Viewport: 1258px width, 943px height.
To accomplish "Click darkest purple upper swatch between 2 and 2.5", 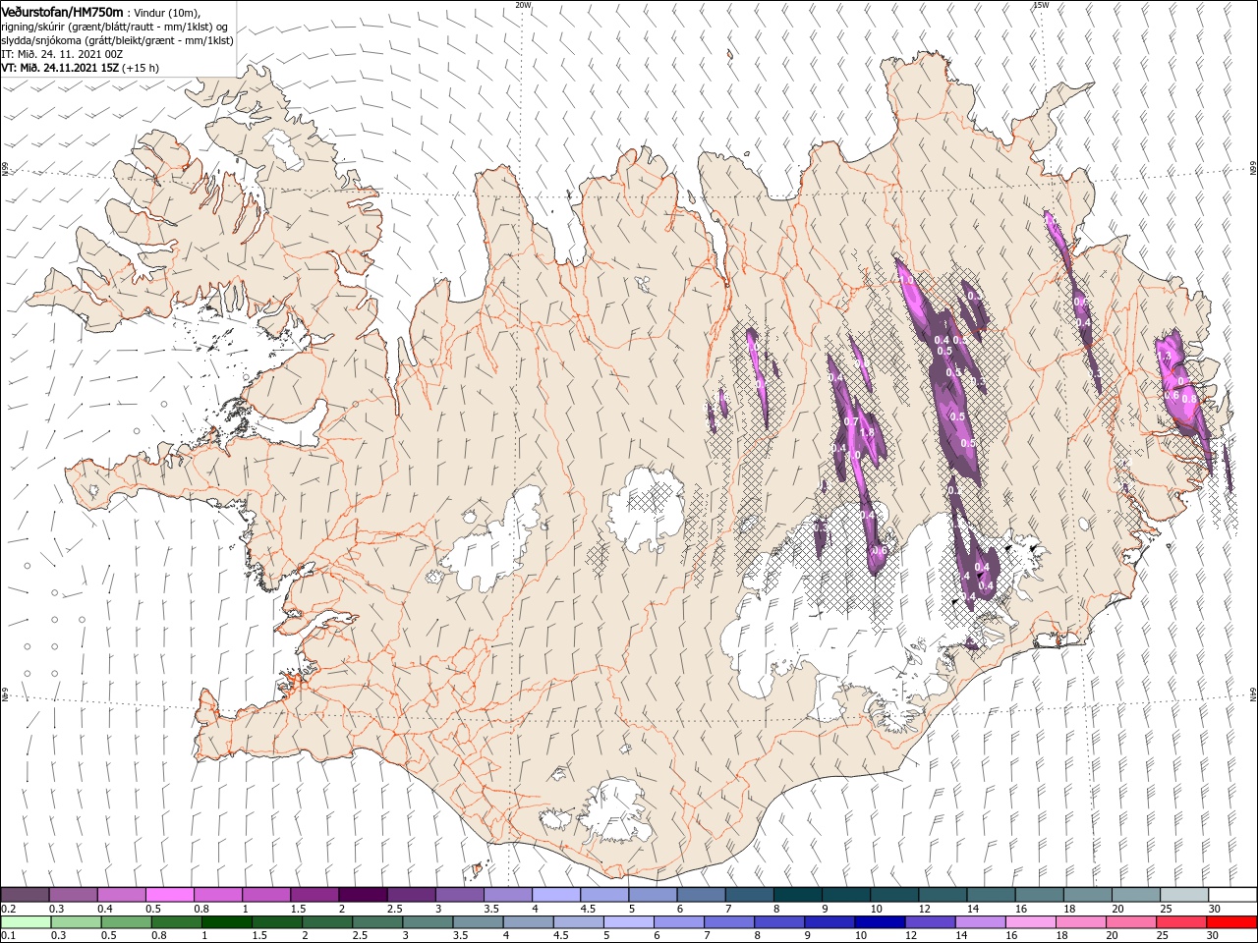I will (x=363, y=894).
